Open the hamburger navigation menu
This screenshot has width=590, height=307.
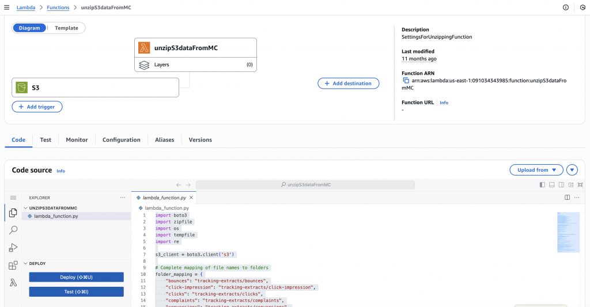7,7
